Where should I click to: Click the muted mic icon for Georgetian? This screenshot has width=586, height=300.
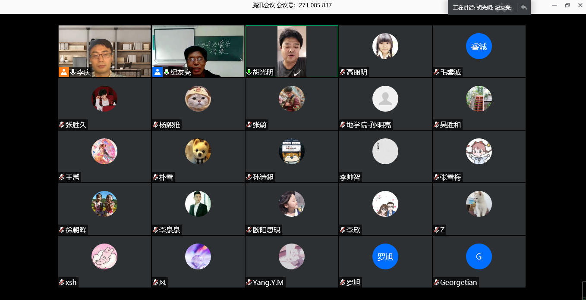(x=436, y=283)
